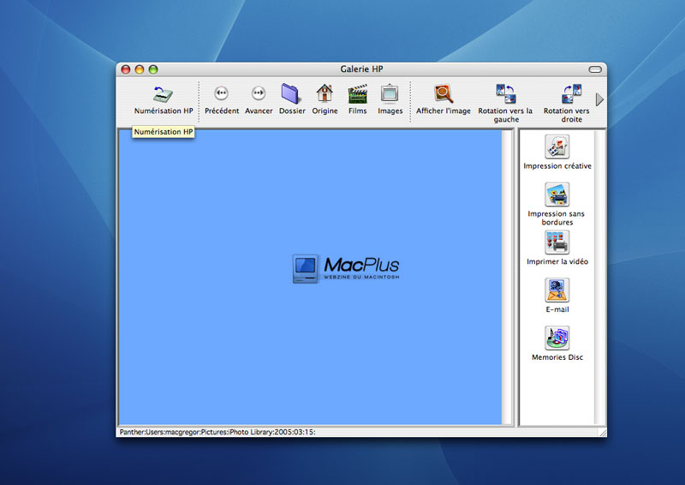Click the gallery vertical scrollbar
The width and height of the screenshot is (685, 485).
pos(507,277)
